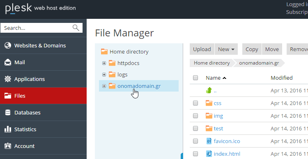Click the httpdocs folder icon
Image resolution: width=308 pixels, height=159 pixels.
[x=112, y=63]
